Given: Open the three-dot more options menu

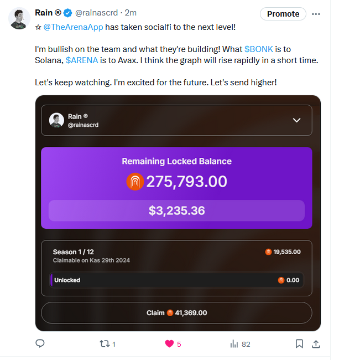Looking at the screenshot, I should 316,13.
